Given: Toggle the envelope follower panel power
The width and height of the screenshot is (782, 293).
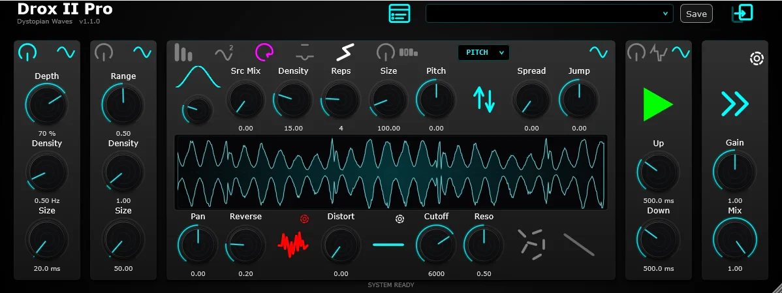Looking at the screenshot, I should [x=636, y=52].
